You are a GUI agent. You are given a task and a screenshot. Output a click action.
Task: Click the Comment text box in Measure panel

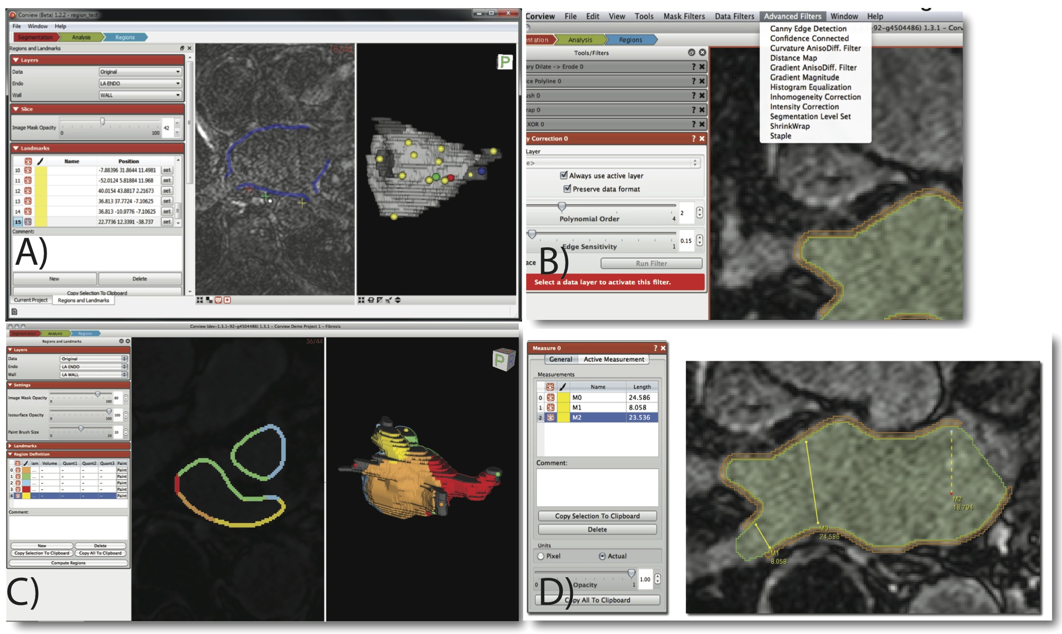[x=597, y=487]
